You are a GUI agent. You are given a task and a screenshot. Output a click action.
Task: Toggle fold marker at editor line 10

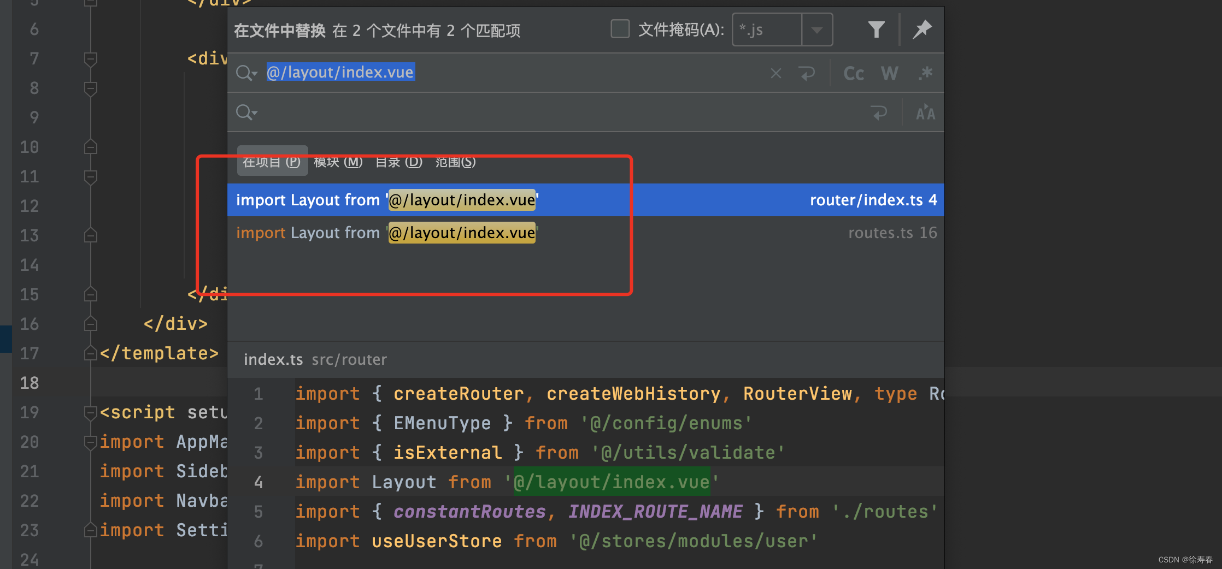[x=91, y=147]
